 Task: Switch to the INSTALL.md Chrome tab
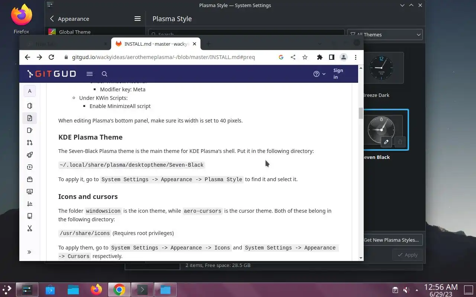156,44
